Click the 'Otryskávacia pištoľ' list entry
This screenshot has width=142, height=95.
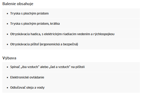pyautogui.click(x=71, y=44)
